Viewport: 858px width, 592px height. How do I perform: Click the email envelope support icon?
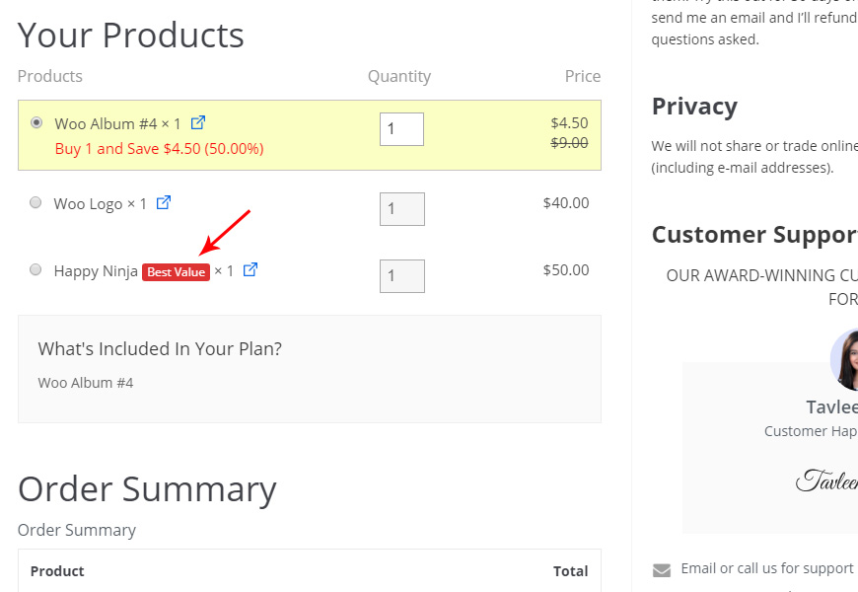(662, 570)
